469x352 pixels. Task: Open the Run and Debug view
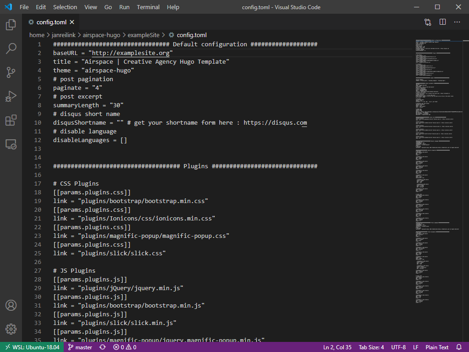(x=11, y=96)
